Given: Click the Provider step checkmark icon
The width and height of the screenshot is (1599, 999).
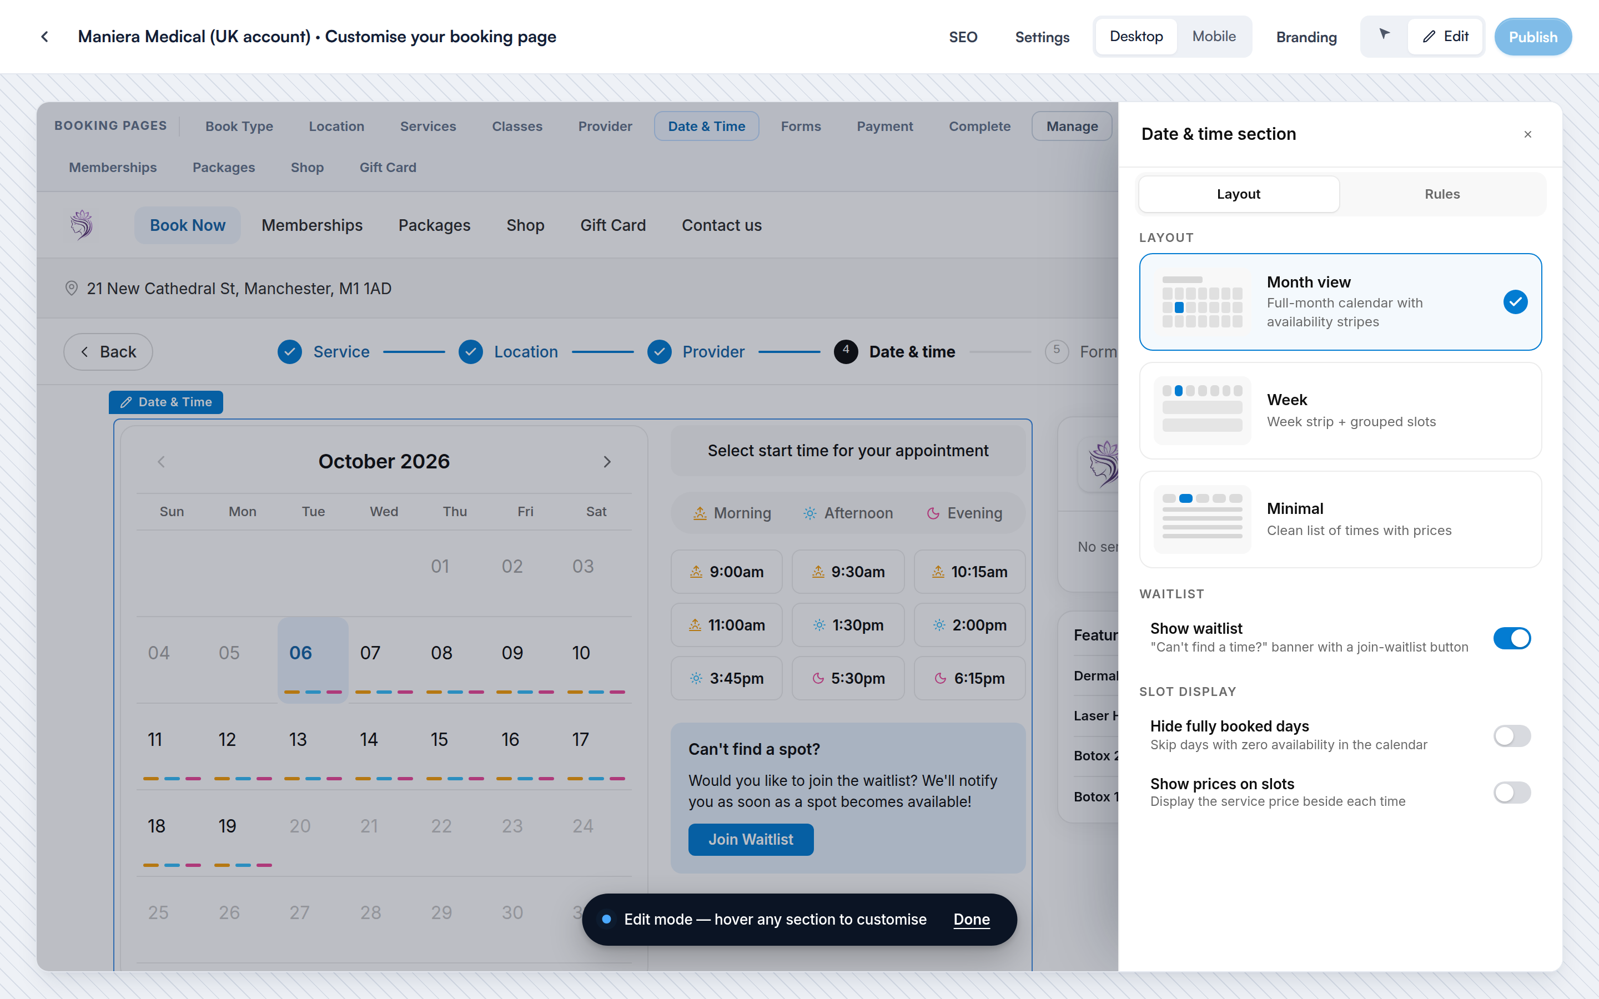Looking at the screenshot, I should (x=659, y=351).
